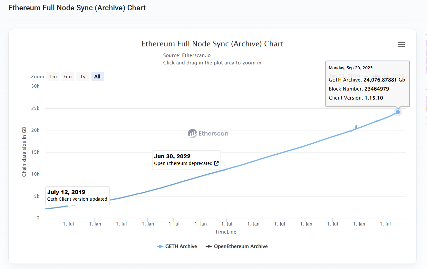Click the Etherscan watermark logo
Screen dimensions: 427x269
pos(208,133)
